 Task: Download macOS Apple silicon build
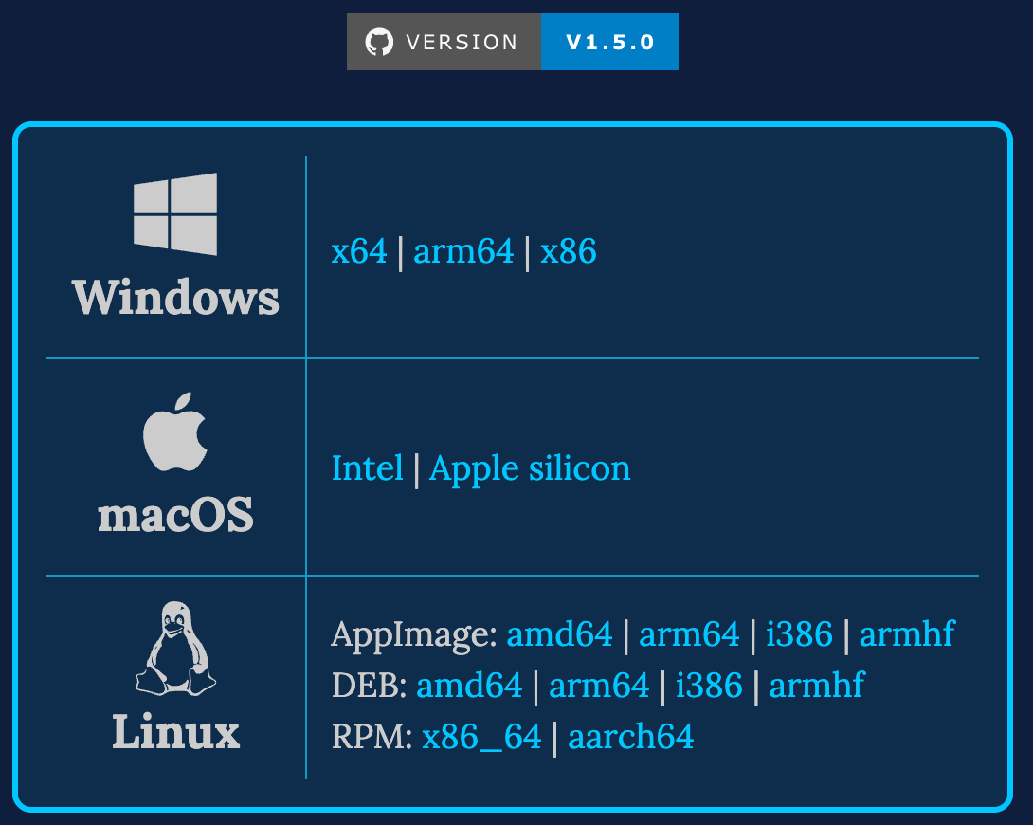(530, 468)
